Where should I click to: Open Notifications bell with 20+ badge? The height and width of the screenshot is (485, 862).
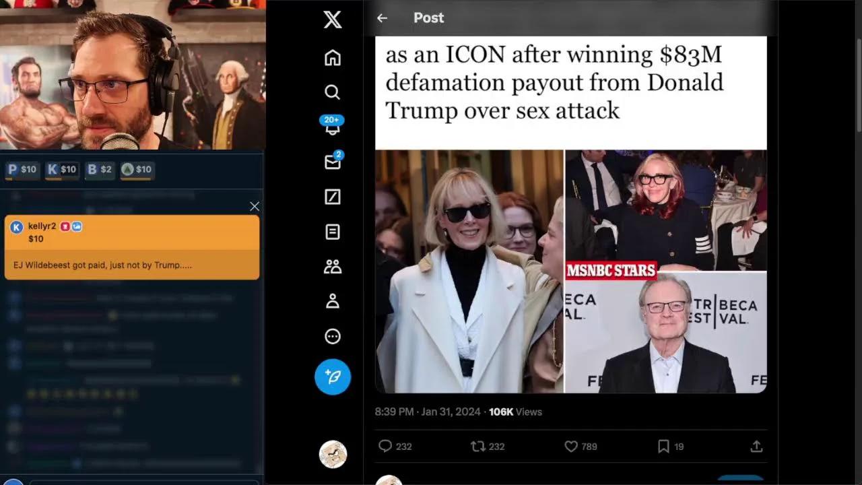pyautogui.click(x=332, y=125)
